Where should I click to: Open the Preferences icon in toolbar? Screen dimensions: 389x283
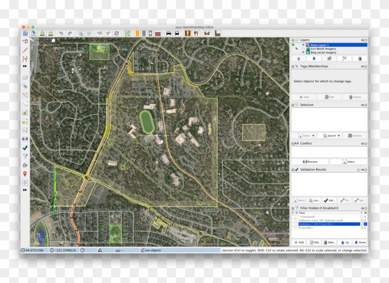pos(88,33)
